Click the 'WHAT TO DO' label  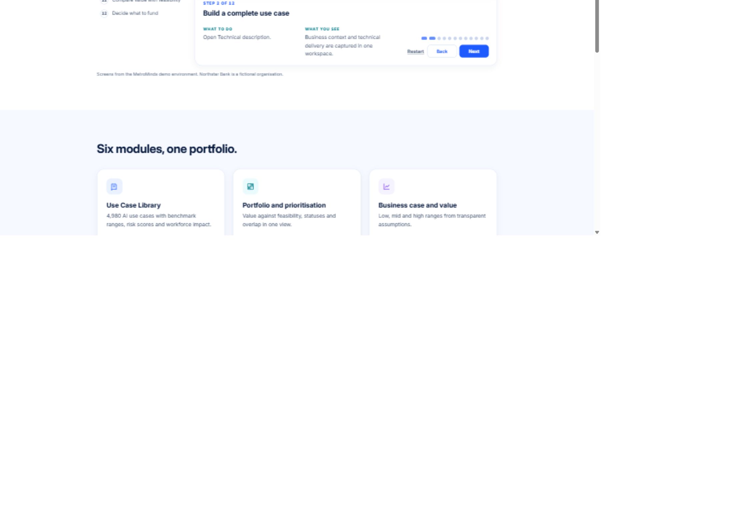coord(218,29)
